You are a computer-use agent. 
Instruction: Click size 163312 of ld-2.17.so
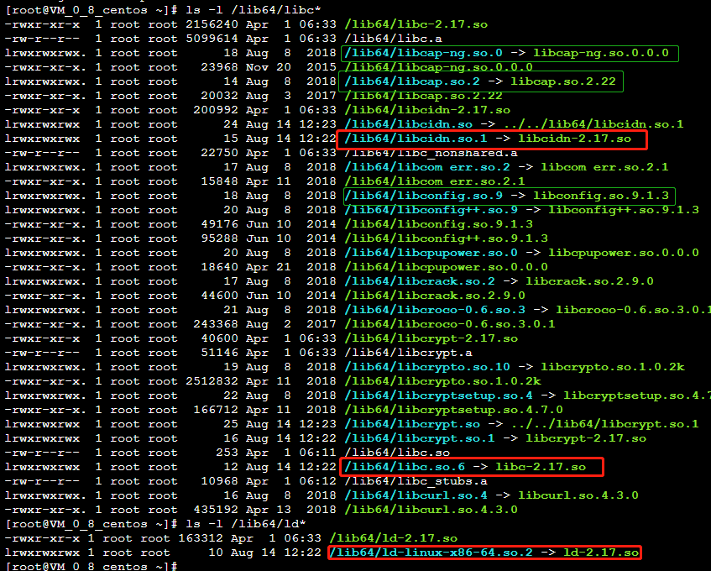pos(201,538)
